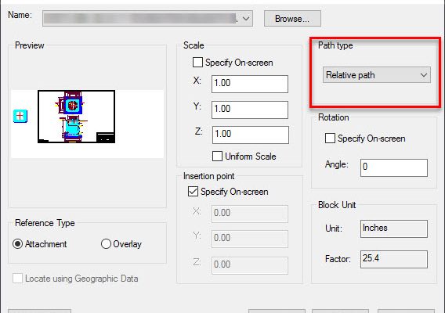Image resolution: width=445 pixels, height=313 pixels.
Task: Click the crosshair insertion icon in the preview
Action: [x=20, y=116]
